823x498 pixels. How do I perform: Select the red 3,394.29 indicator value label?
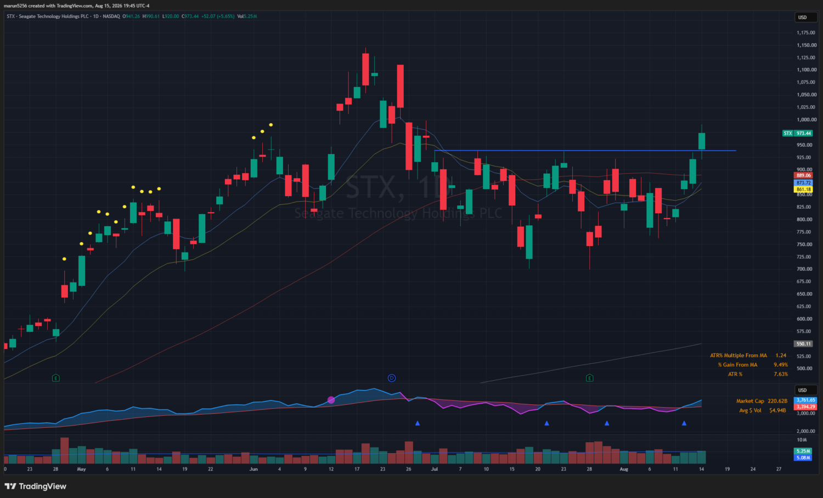click(805, 407)
